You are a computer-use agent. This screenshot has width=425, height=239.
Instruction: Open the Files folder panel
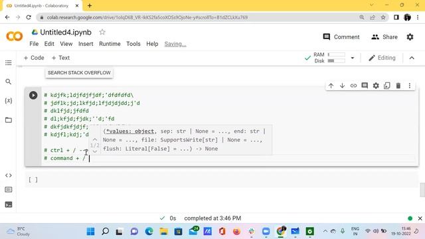[9, 120]
